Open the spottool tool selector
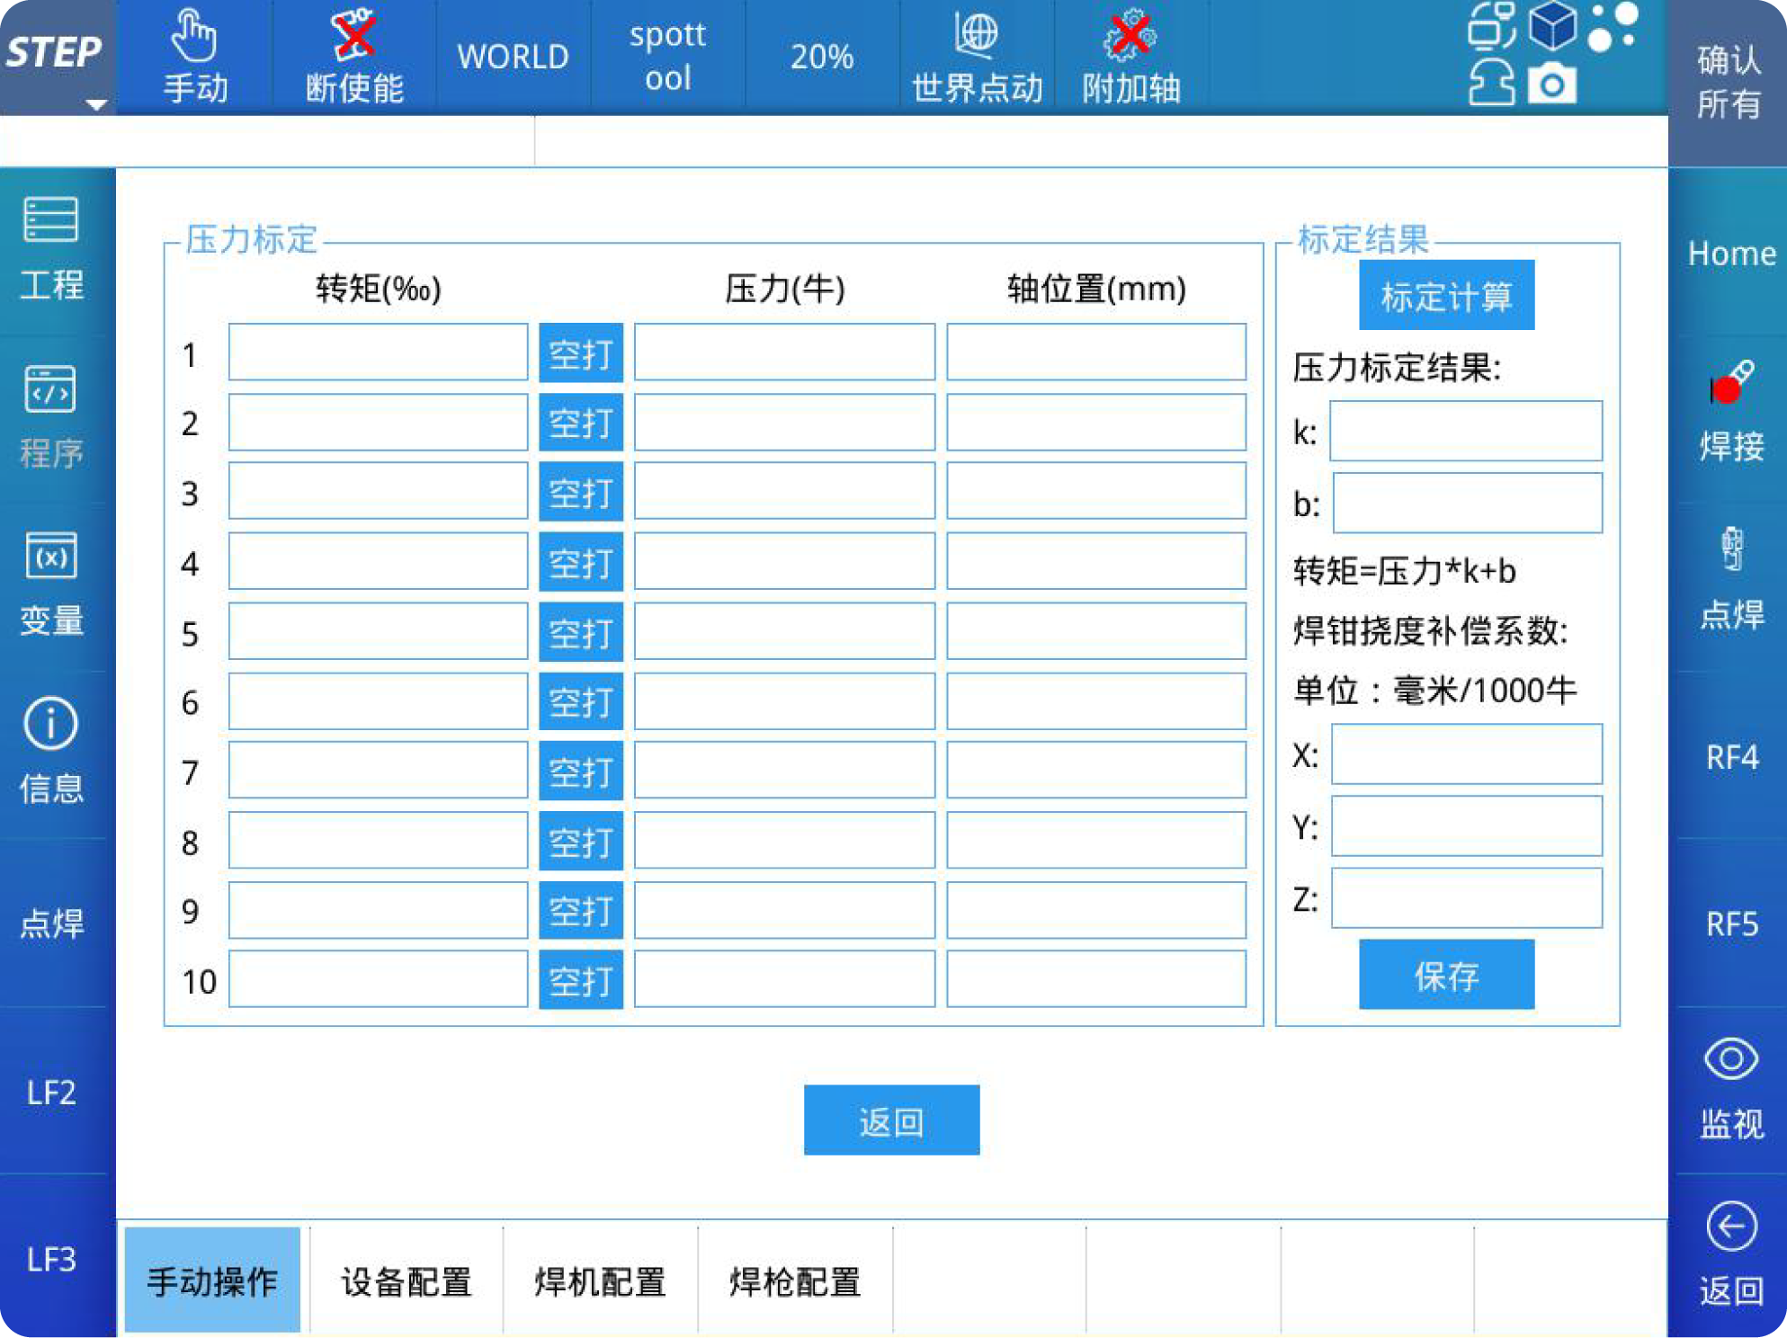This screenshot has height=1338, width=1787. click(x=667, y=58)
